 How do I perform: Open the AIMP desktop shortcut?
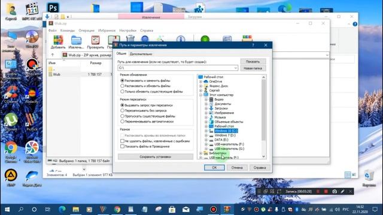click(11, 177)
